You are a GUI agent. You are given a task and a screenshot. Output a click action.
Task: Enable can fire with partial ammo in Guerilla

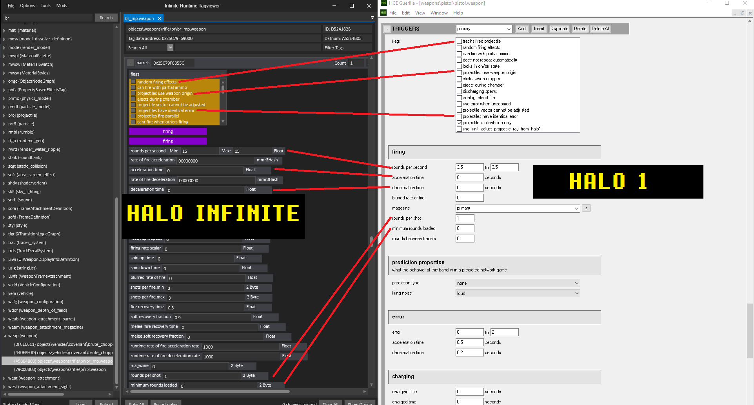459,54
